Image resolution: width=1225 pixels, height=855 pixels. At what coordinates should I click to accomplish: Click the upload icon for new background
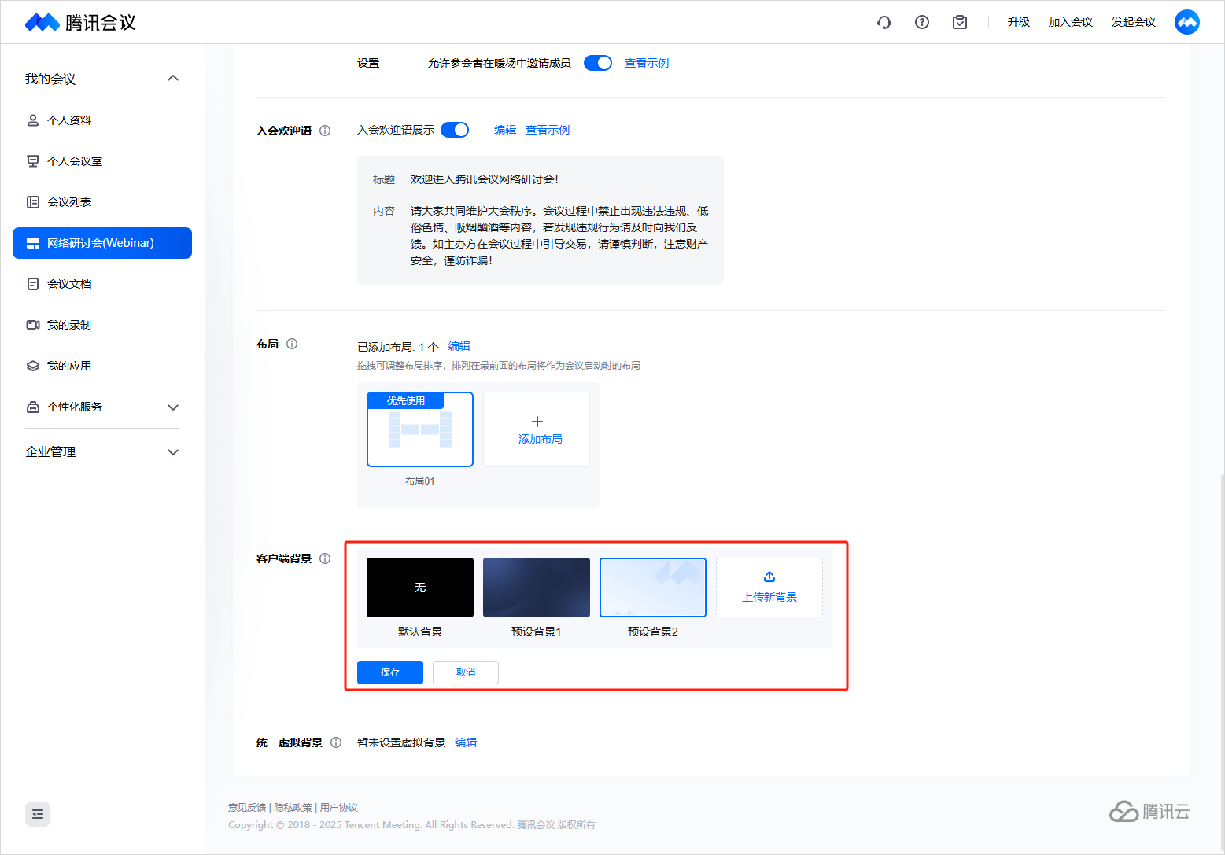(x=769, y=577)
